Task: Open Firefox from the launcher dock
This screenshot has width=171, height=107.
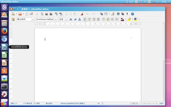Action: [4, 31]
